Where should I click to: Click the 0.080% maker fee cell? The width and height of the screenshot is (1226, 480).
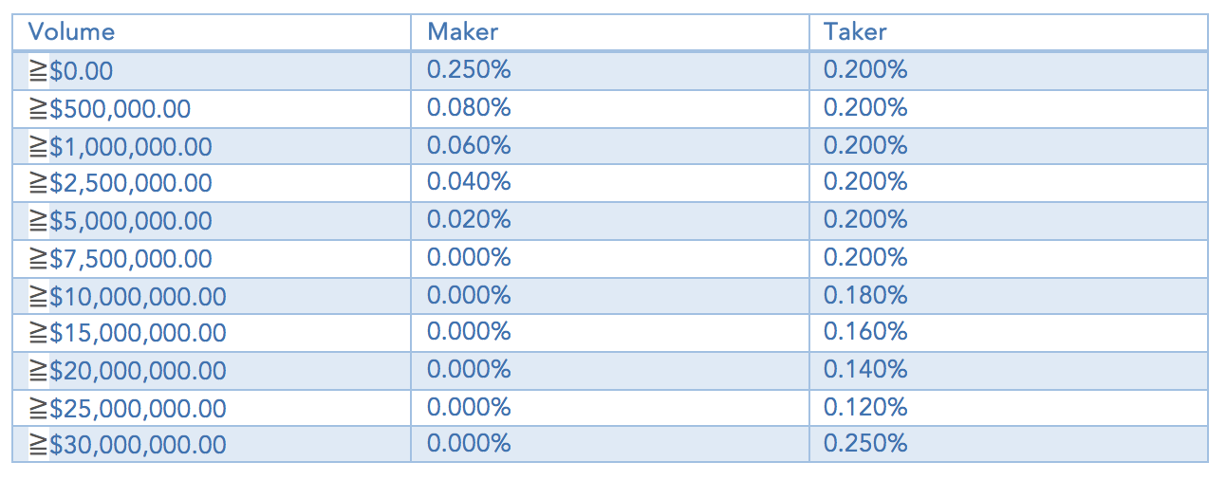pyautogui.click(x=609, y=108)
